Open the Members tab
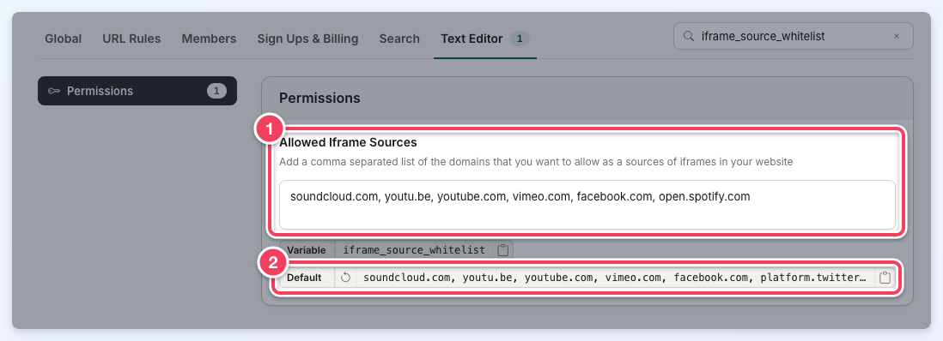The width and height of the screenshot is (943, 341). tap(209, 39)
